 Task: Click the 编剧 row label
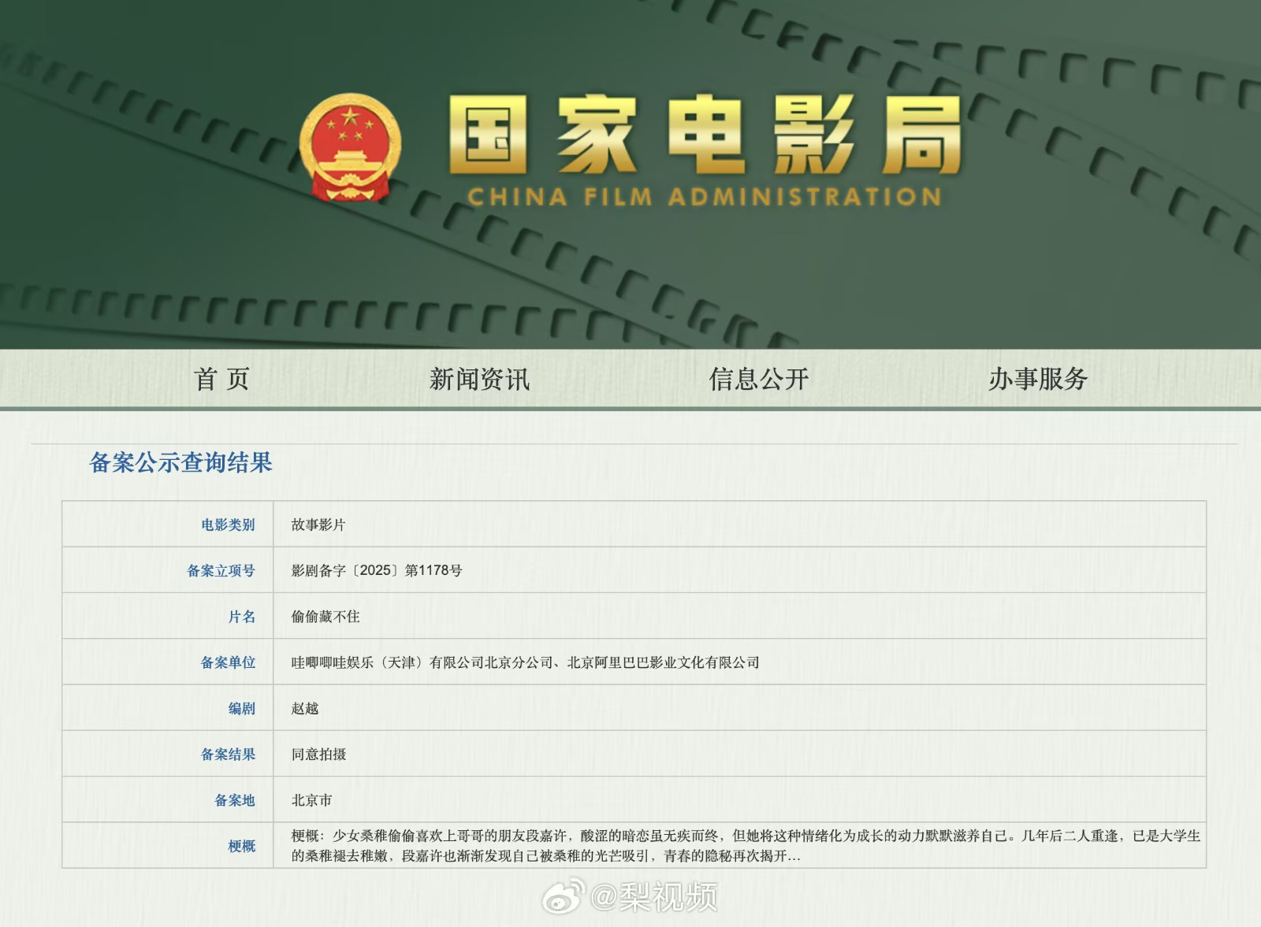pos(242,708)
